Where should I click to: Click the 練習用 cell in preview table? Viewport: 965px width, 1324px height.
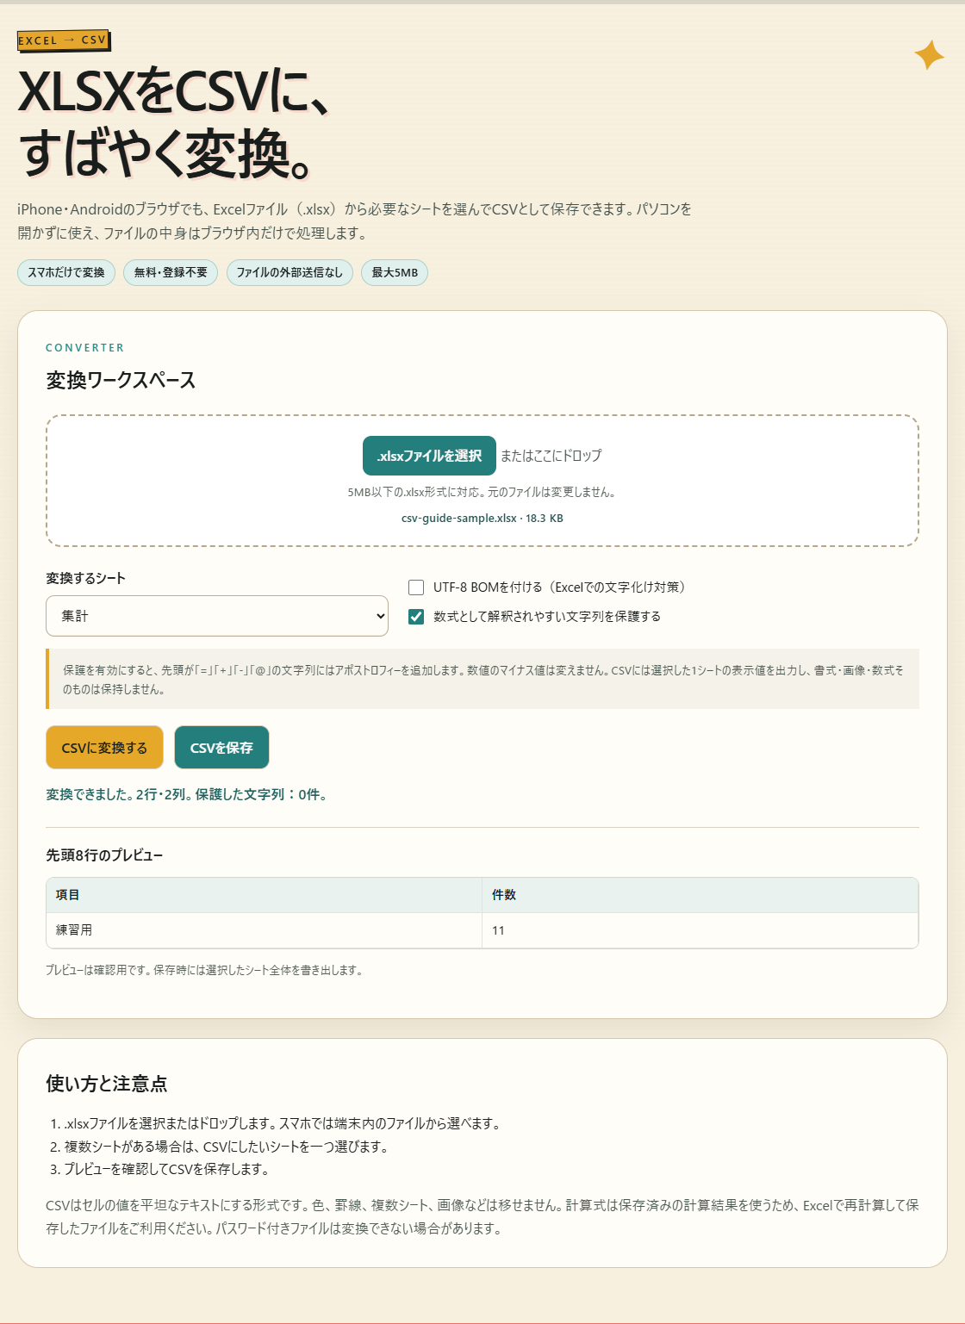(x=264, y=930)
